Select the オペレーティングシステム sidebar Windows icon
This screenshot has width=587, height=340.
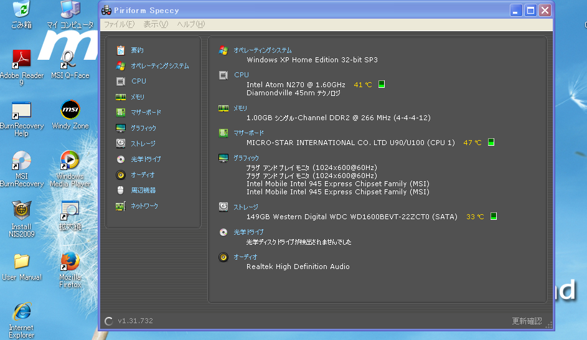(121, 66)
